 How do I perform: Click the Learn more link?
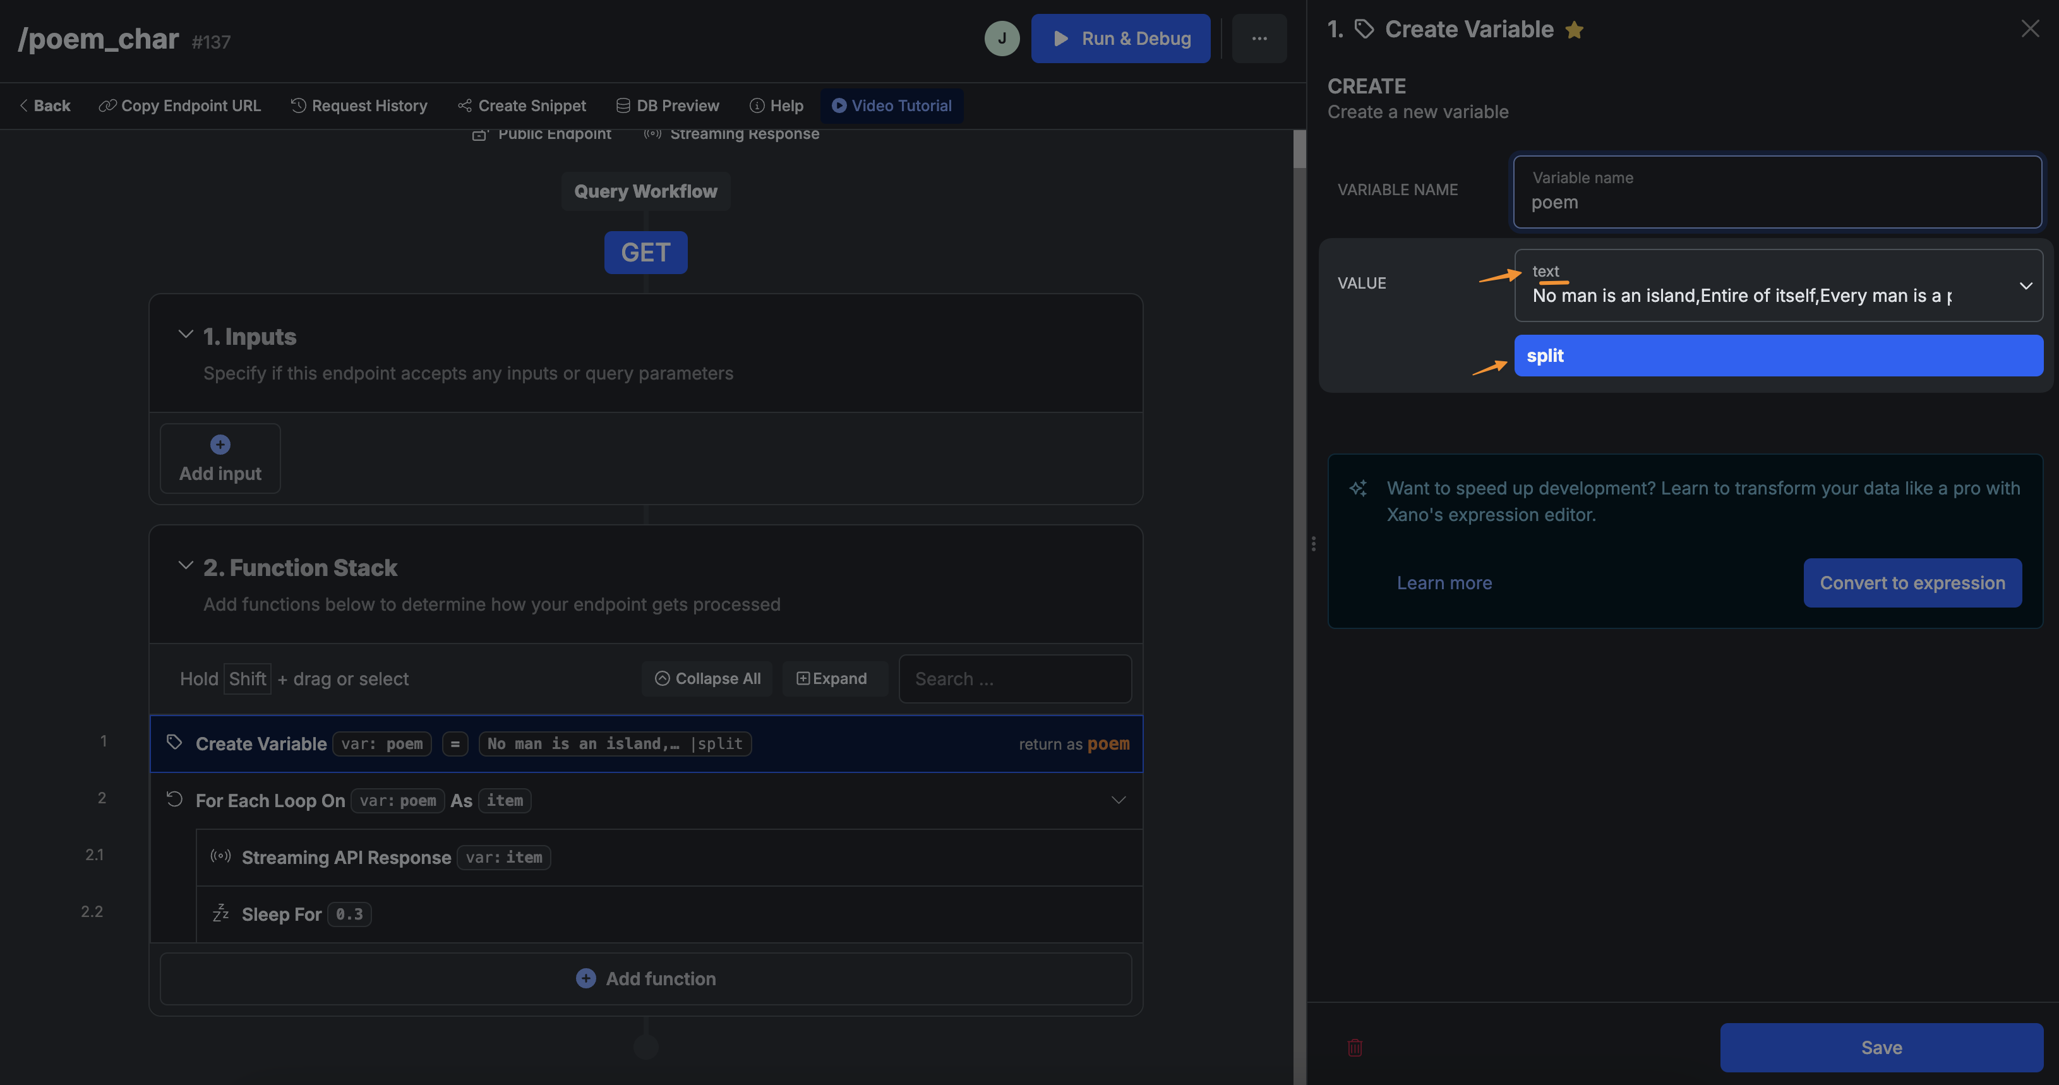pyautogui.click(x=1444, y=582)
